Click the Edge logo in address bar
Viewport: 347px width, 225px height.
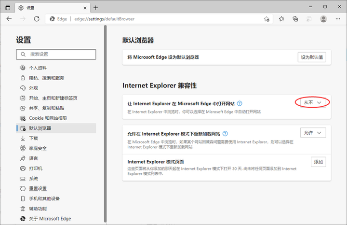point(52,19)
